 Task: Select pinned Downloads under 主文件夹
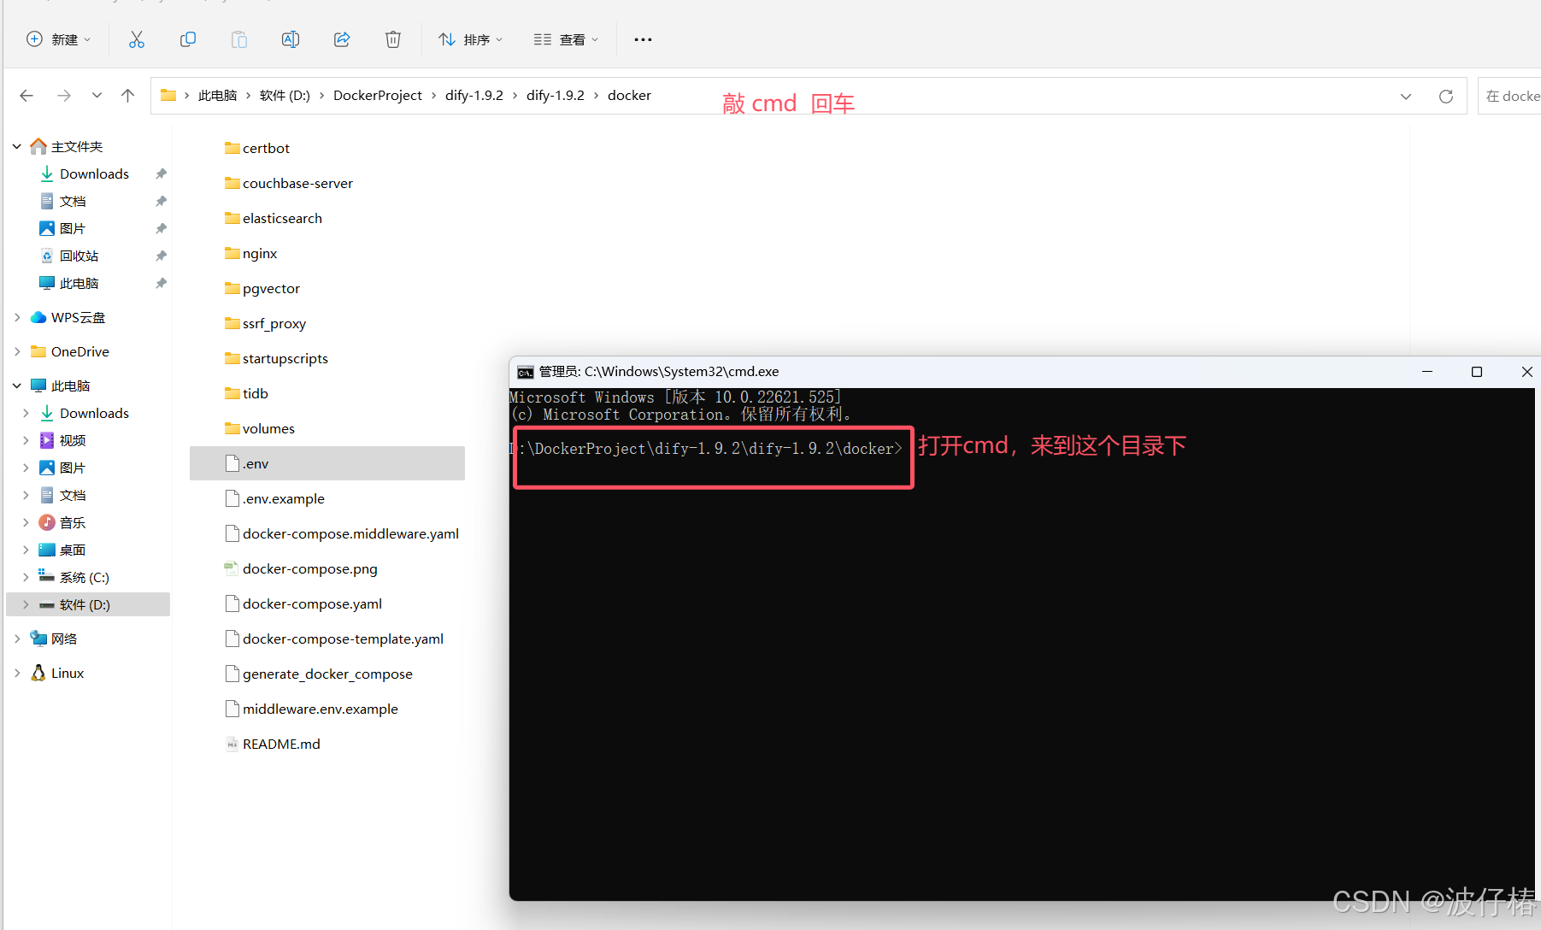[94, 174]
